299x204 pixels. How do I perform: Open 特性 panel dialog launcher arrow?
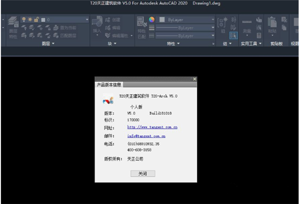213,44
